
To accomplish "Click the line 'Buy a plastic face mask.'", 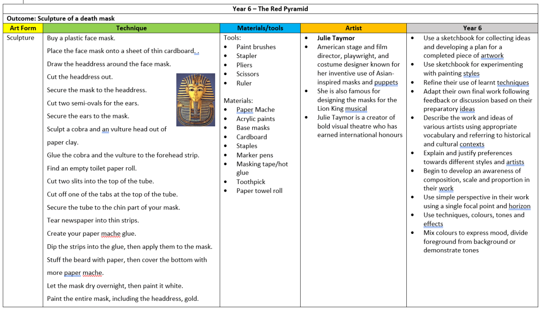I will pyautogui.click(x=81, y=38).
